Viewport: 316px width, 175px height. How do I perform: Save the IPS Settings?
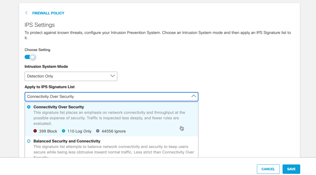pos(291,169)
